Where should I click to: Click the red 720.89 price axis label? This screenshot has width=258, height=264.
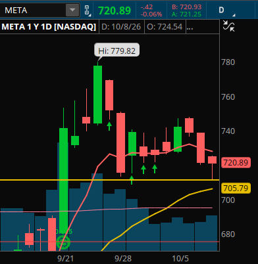point(236,163)
